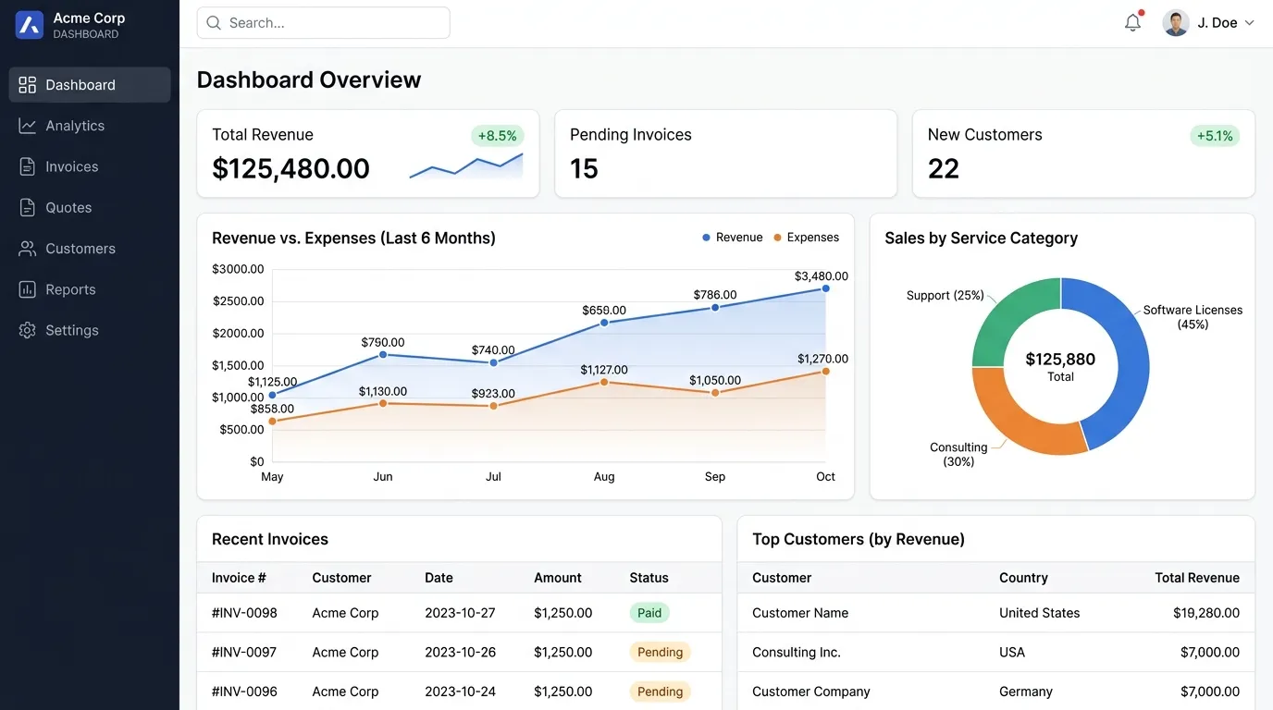Click the Oct revenue data point $3,480.00
This screenshot has height=710, width=1273.
(825, 288)
